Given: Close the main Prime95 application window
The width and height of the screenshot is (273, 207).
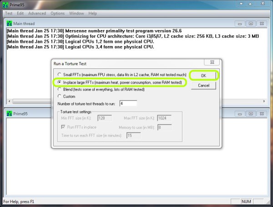Looking at the screenshot, I should click(263, 4).
